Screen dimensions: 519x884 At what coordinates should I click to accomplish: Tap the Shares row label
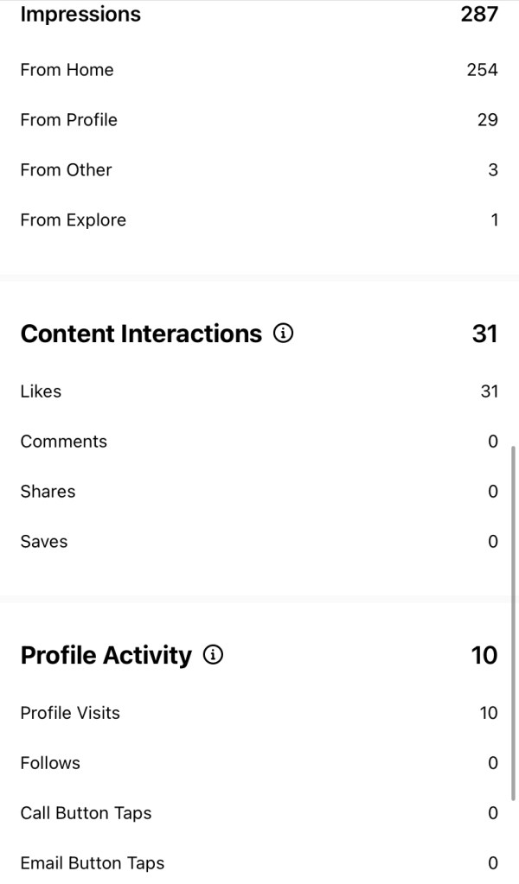click(48, 492)
